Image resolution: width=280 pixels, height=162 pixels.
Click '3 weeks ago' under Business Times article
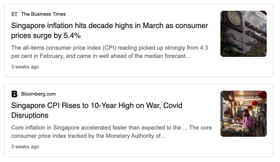pos(25,67)
